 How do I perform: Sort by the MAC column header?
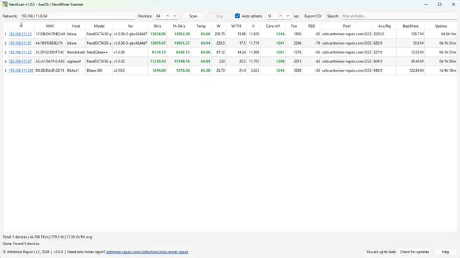click(50, 26)
